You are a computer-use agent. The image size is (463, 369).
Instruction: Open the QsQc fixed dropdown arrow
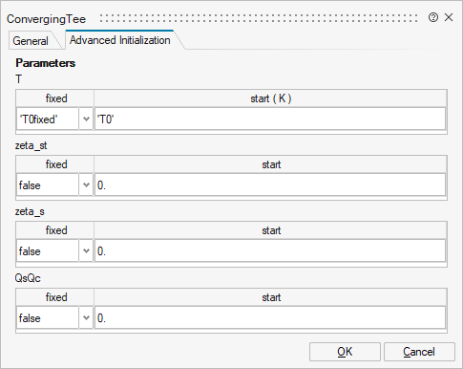click(86, 317)
